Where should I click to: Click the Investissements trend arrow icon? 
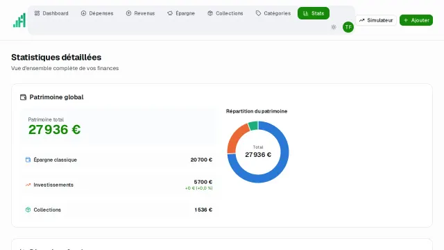(28, 185)
